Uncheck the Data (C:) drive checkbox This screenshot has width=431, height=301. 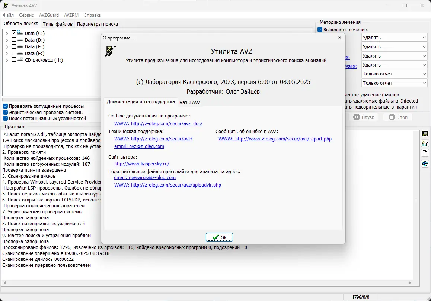click(x=14, y=33)
